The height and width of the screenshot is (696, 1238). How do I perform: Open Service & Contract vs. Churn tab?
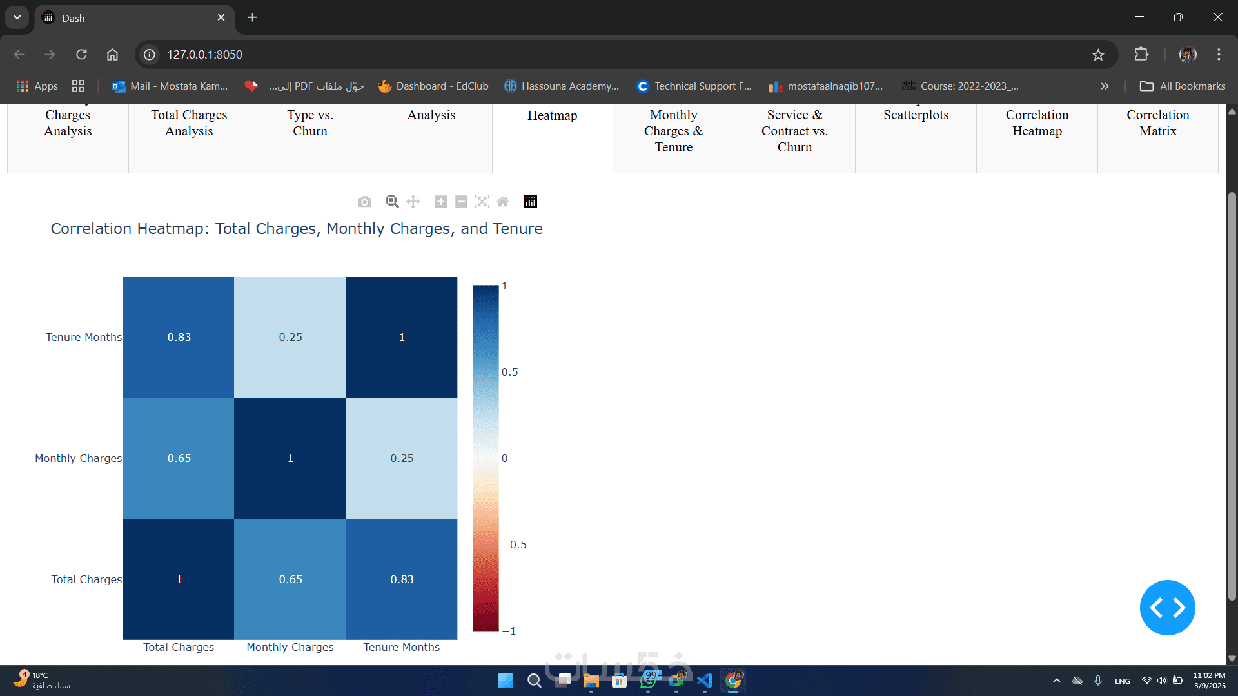click(794, 131)
